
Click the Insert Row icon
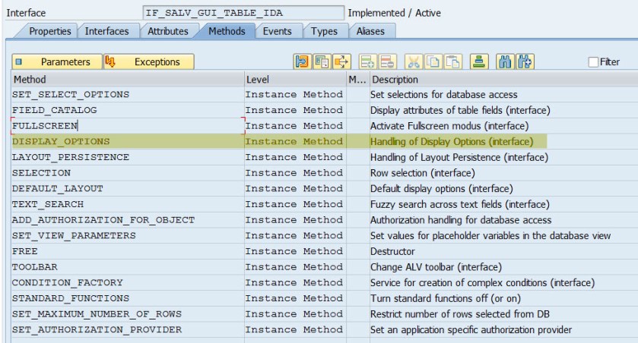[x=368, y=61]
